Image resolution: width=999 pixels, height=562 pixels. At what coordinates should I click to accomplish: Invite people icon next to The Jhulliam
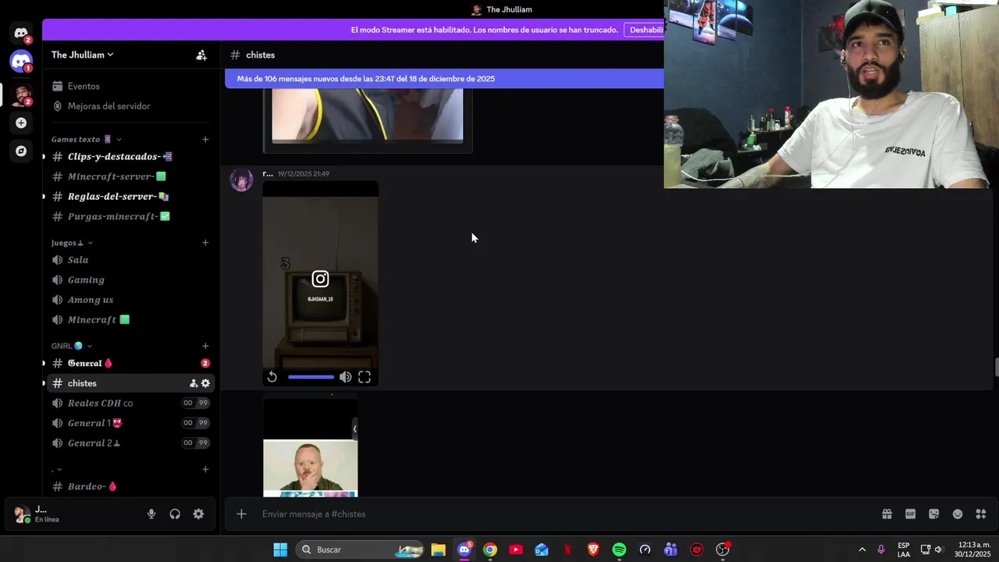pyautogui.click(x=201, y=55)
